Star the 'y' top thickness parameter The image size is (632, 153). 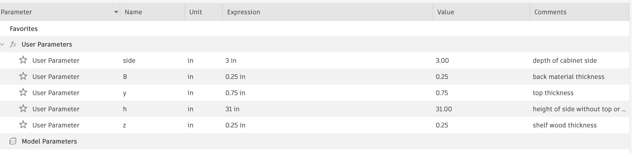pyautogui.click(x=23, y=92)
